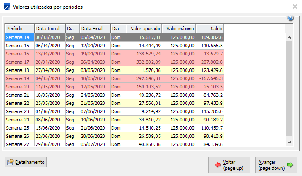Advance with Avançar (page down)
302x176 pixels.
coord(276,165)
